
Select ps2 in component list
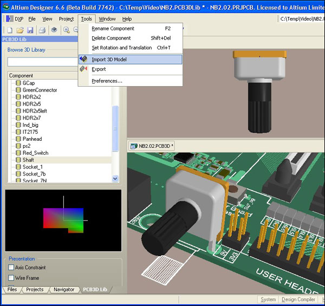27,146
